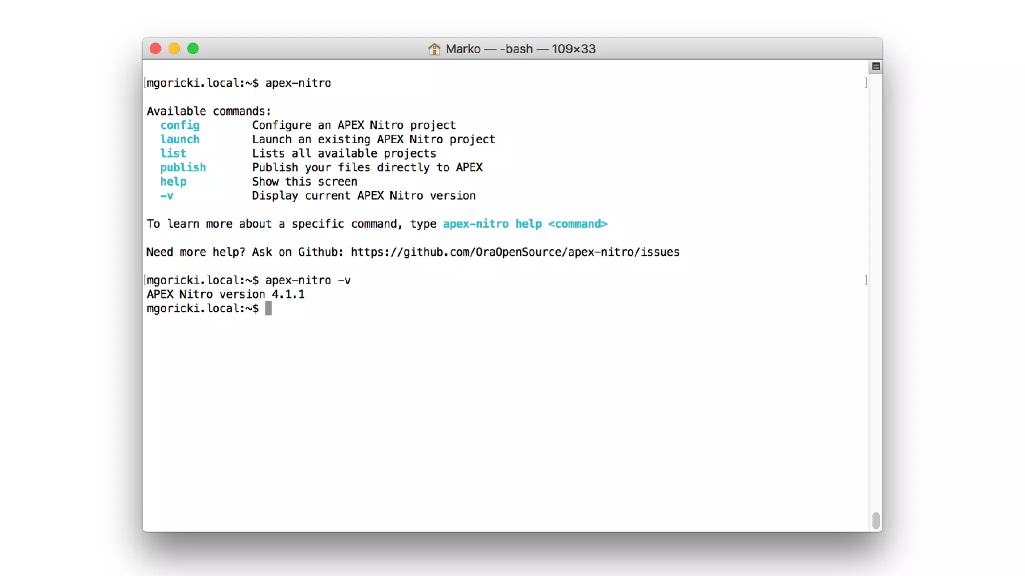Click the 'publish' command name

pos(183,167)
